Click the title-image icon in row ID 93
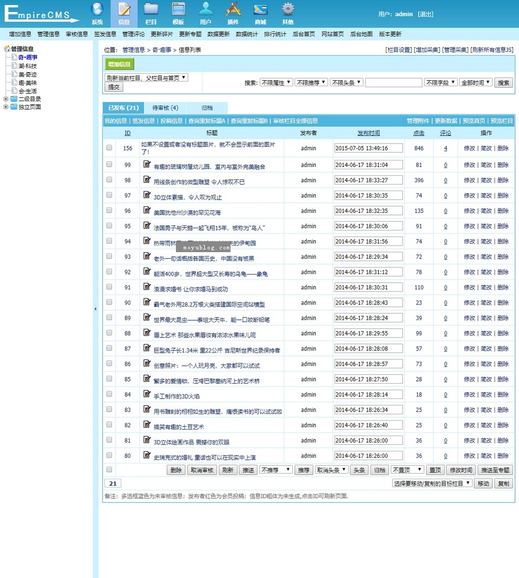519x578 pixels. [147, 256]
